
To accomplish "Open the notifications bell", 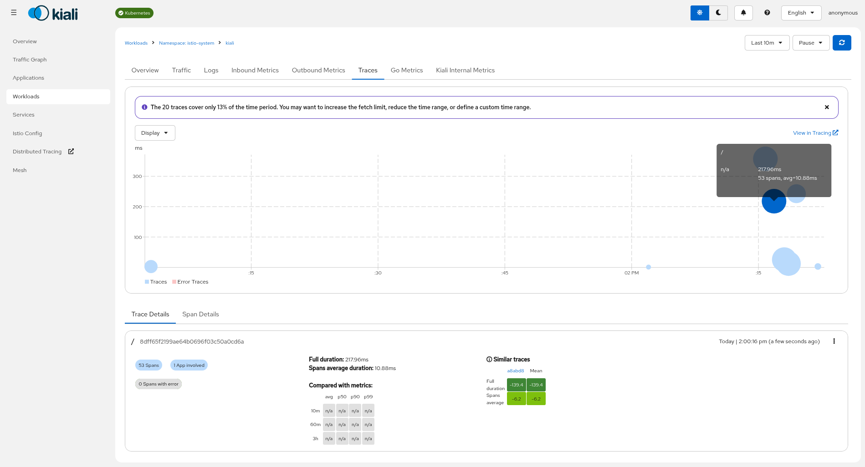I will tap(743, 13).
